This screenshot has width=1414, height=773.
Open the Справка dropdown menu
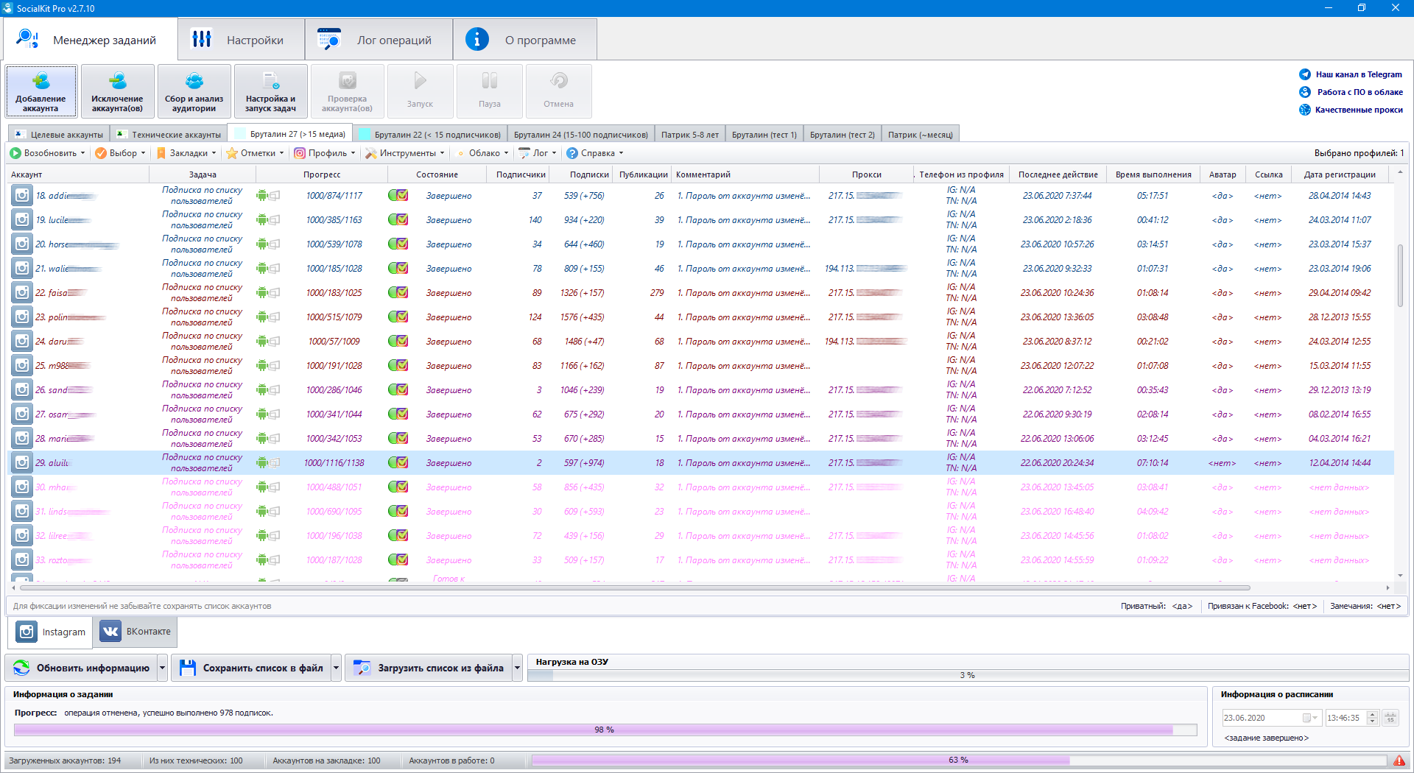[595, 153]
